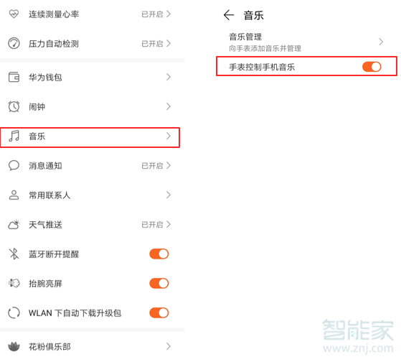
Task: Tap the 华为钱包 wallet icon
Action: pos(14,77)
